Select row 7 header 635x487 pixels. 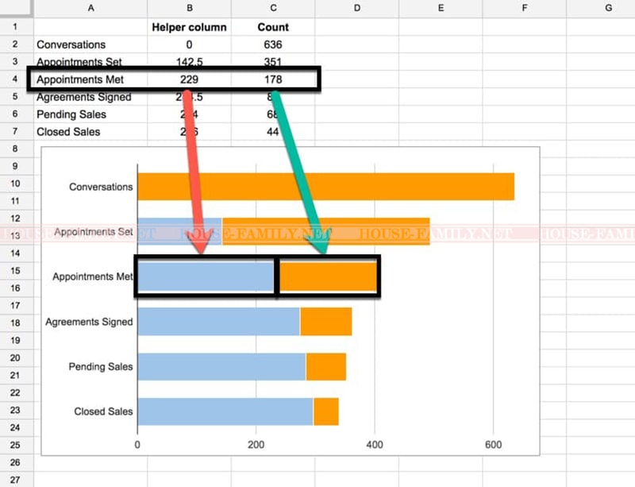[x=17, y=131]
